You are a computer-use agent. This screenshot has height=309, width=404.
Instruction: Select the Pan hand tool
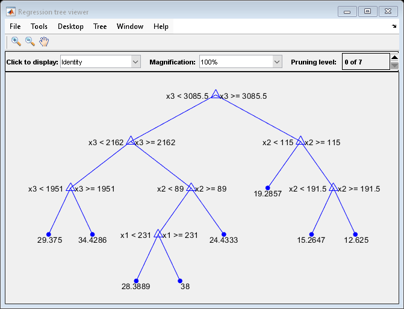point(44,41)
